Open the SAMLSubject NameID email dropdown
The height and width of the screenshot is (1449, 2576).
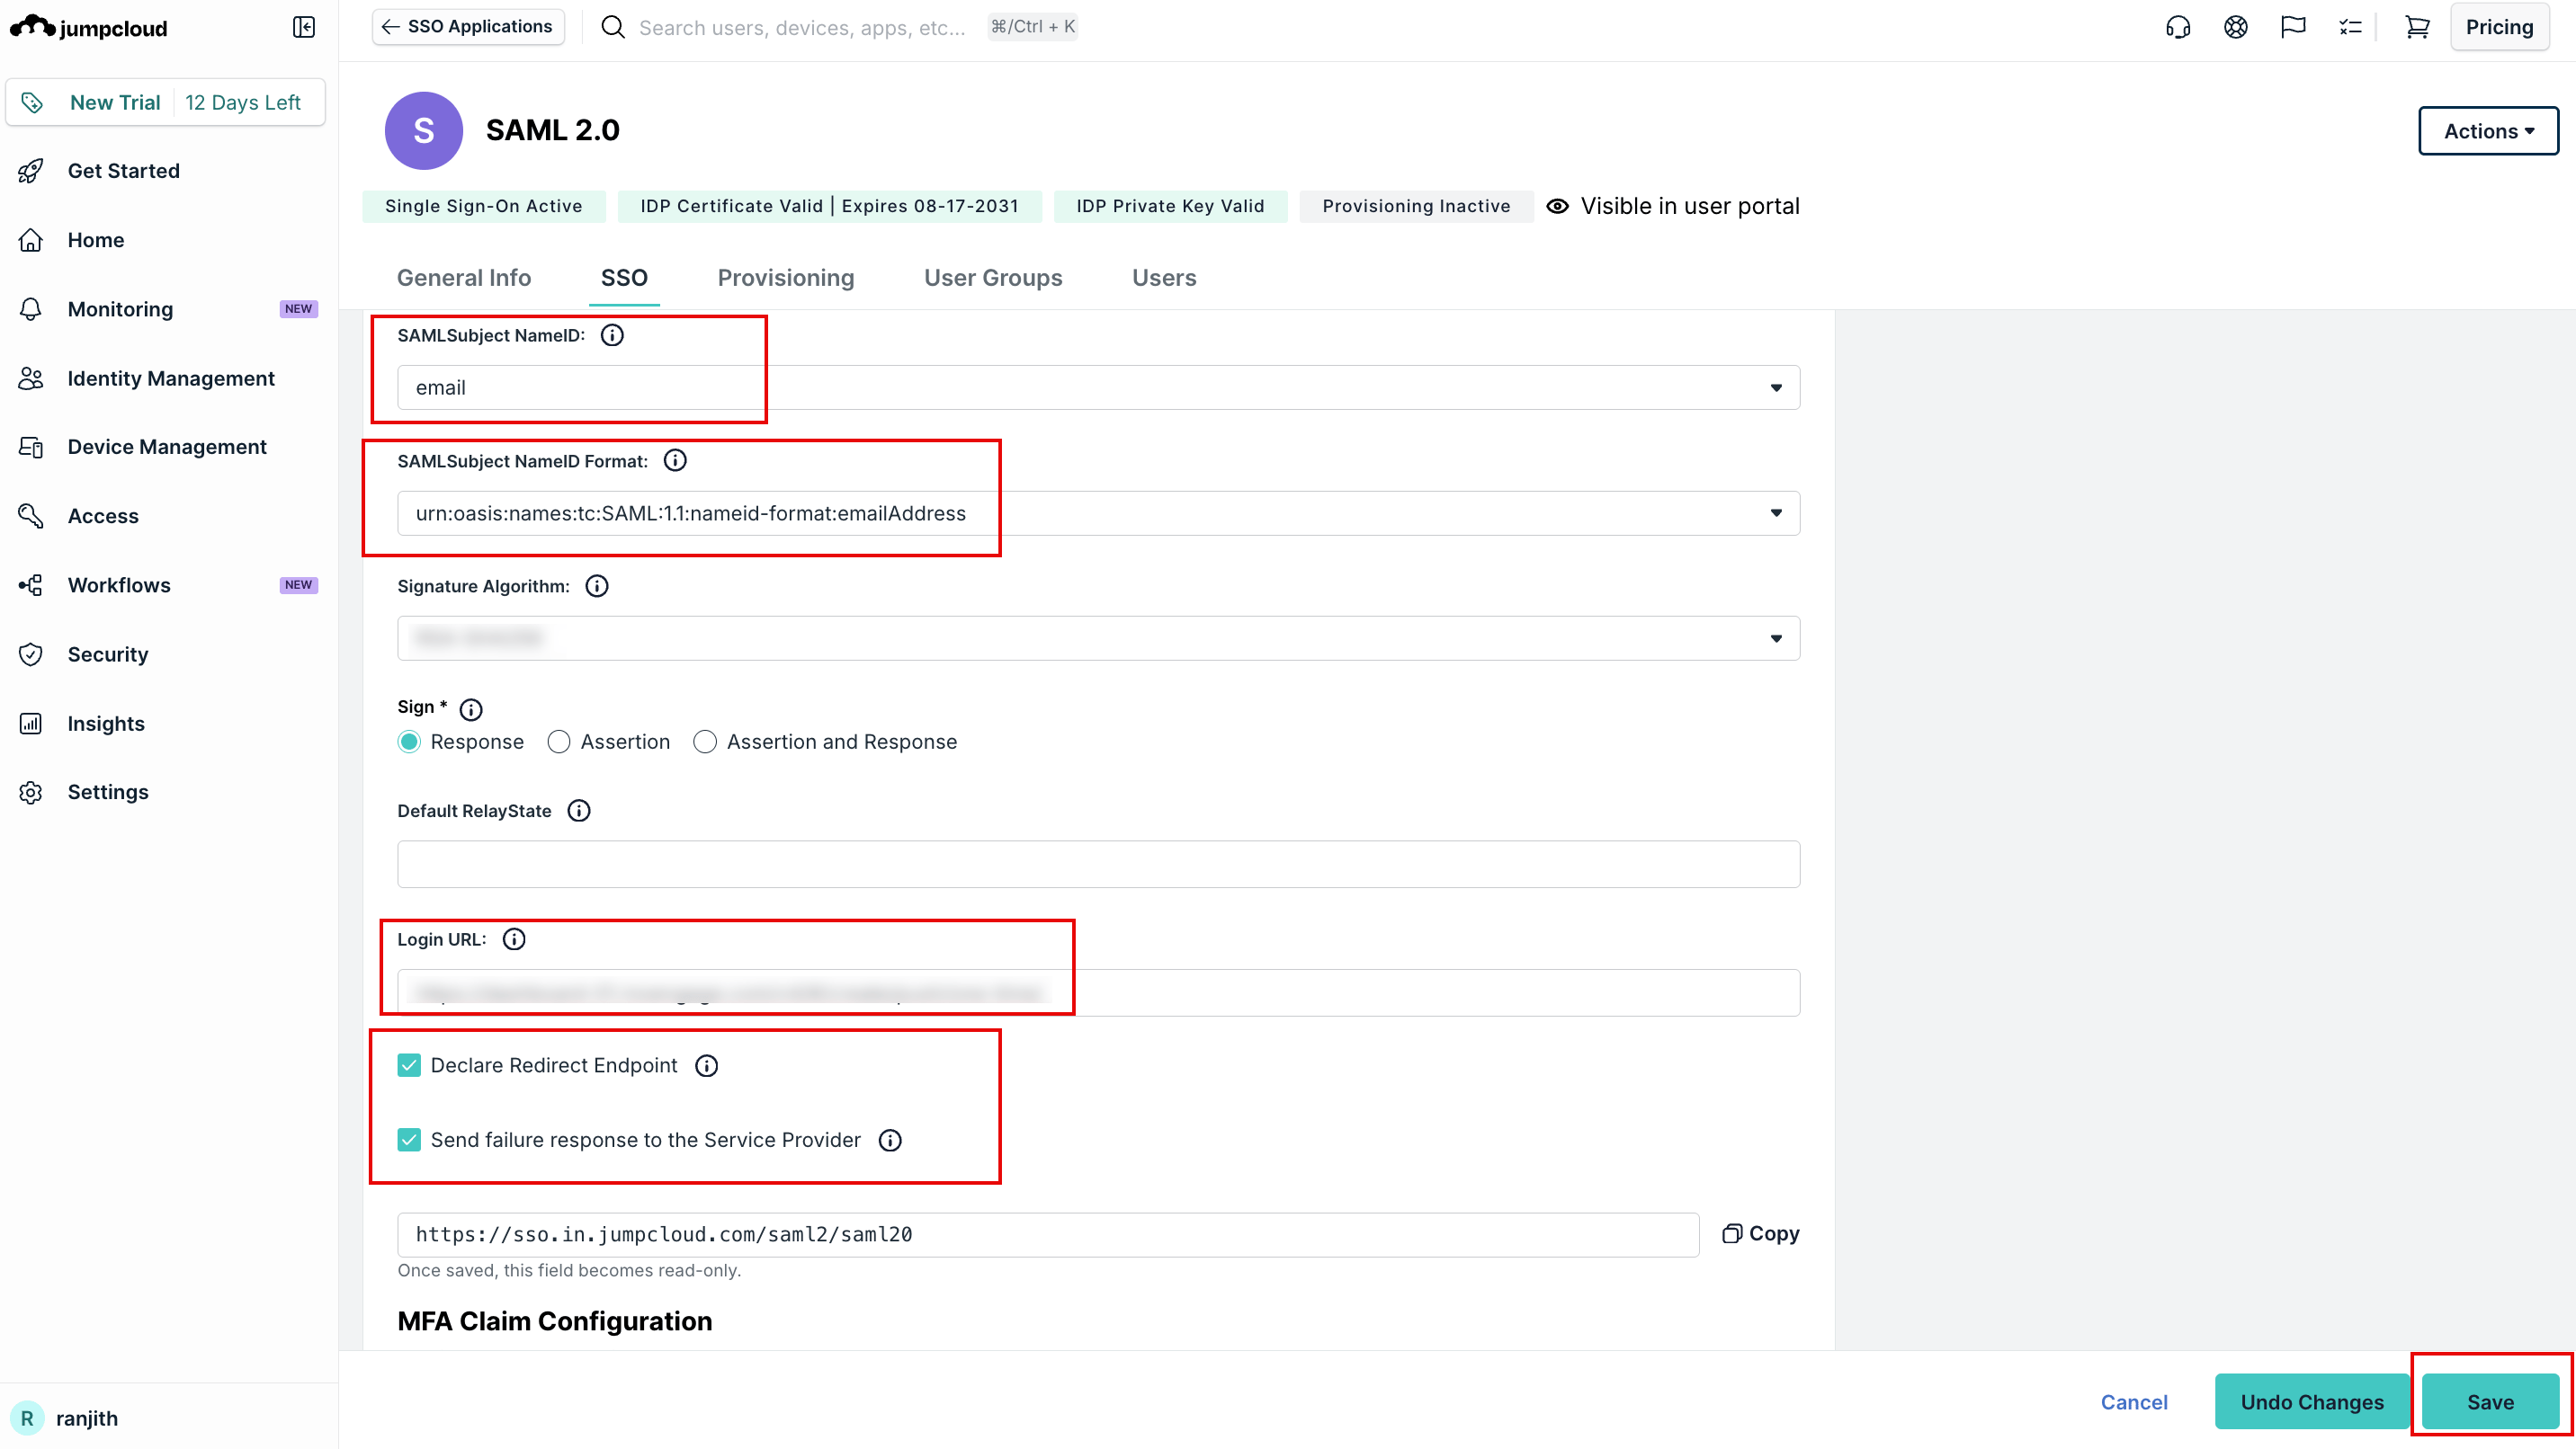pyautogui.click(x=1098, y=387)
